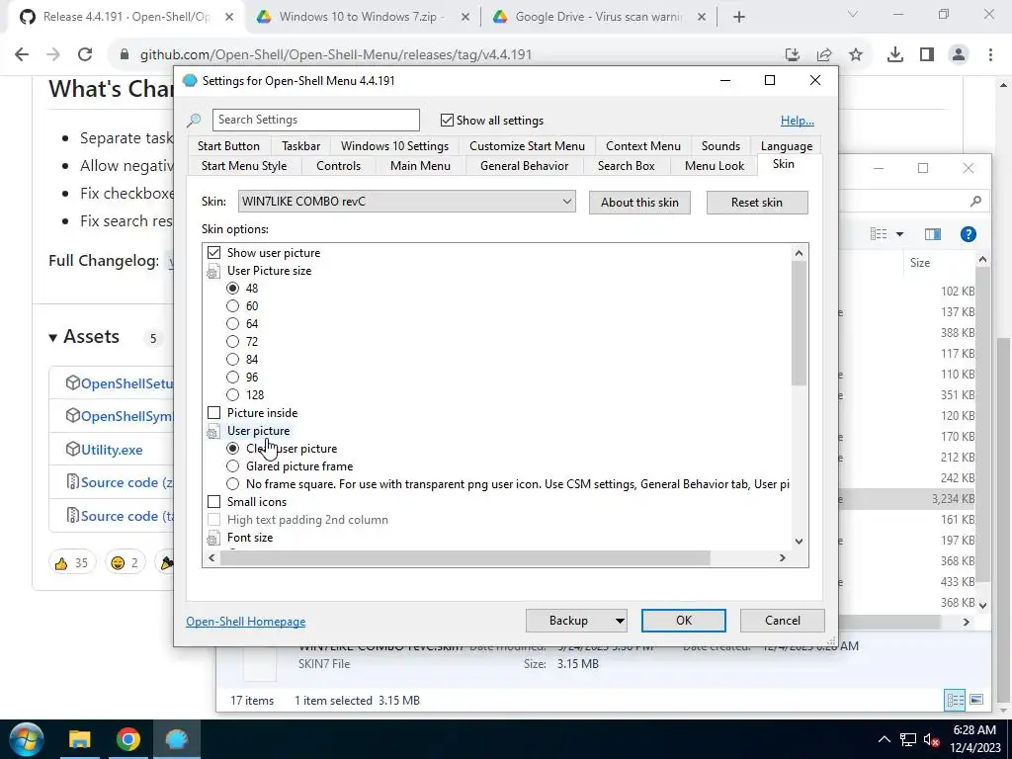Go back in Chrome
The width and height of the screenshot is (1012, 759).
click(x=22, y=55)
